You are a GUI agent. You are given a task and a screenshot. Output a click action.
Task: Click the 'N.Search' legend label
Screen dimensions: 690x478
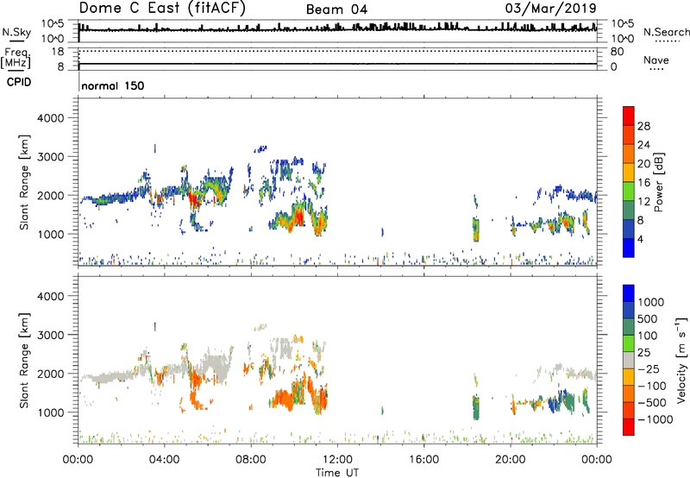click(x=666, y=32)
